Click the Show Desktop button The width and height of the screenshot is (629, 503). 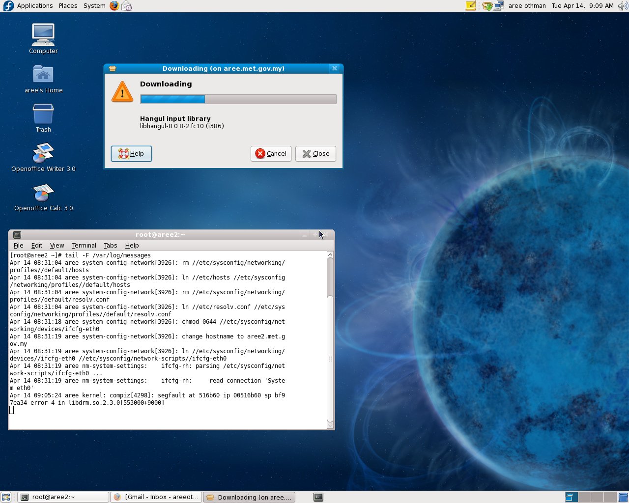(6, 497)
